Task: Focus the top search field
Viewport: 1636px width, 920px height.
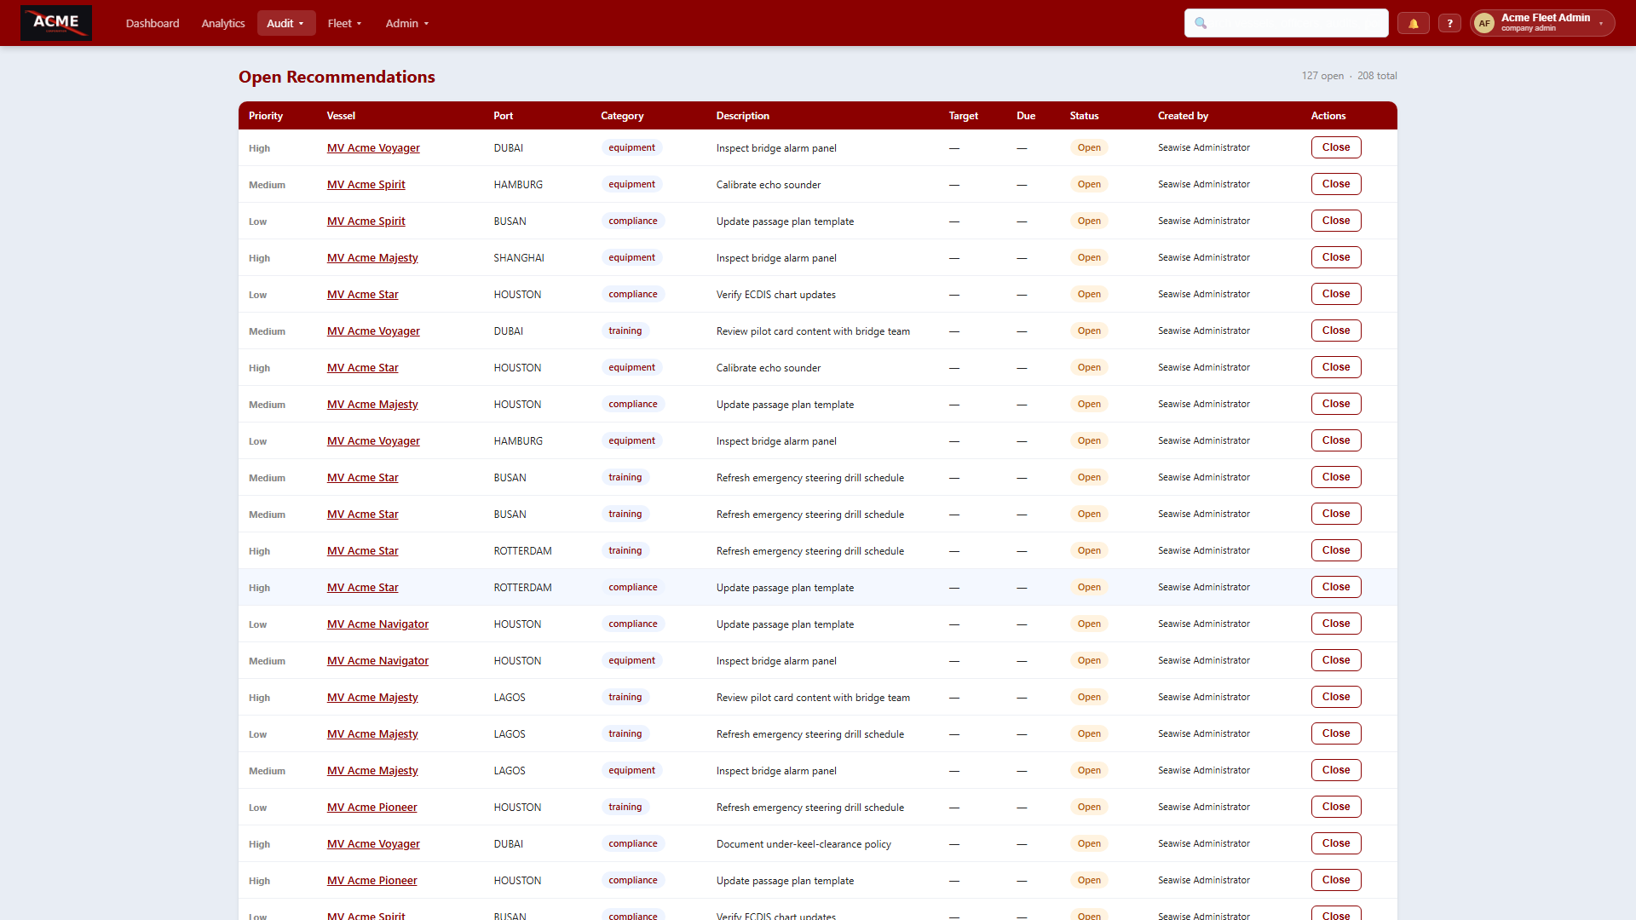Action: [1286, 23]
